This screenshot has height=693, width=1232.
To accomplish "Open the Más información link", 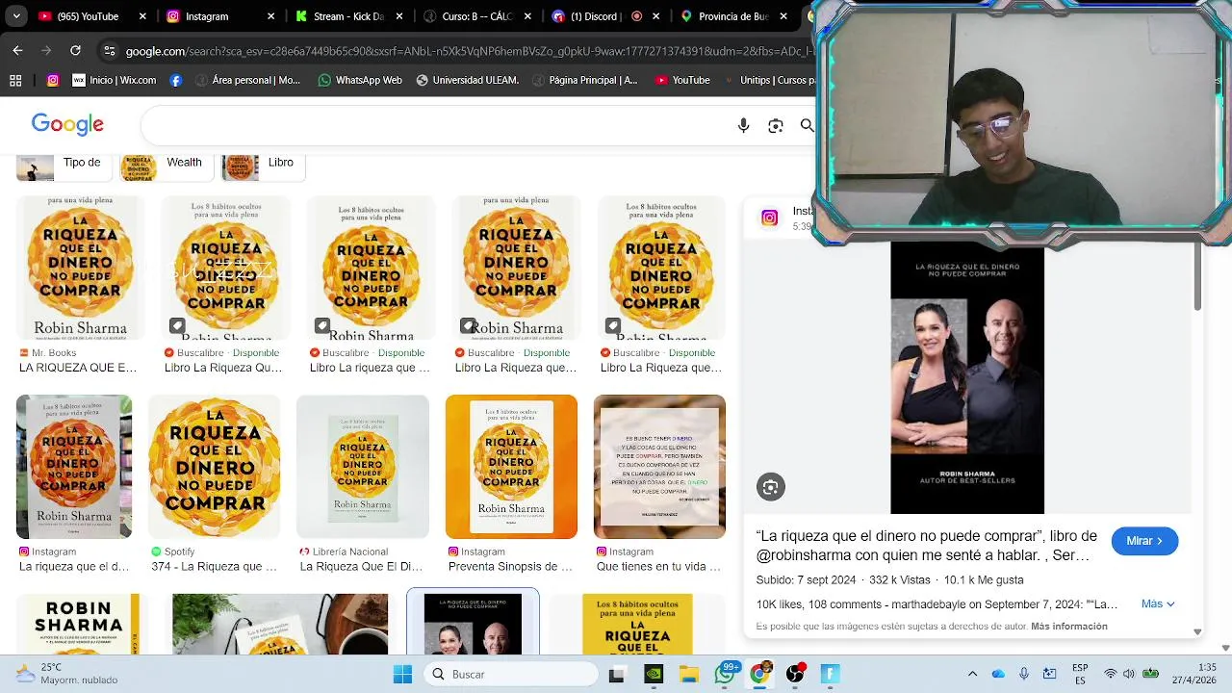I will tap(1069, 627).
